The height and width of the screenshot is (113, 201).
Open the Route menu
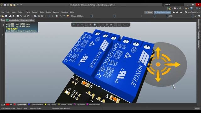tap(48, 12)
